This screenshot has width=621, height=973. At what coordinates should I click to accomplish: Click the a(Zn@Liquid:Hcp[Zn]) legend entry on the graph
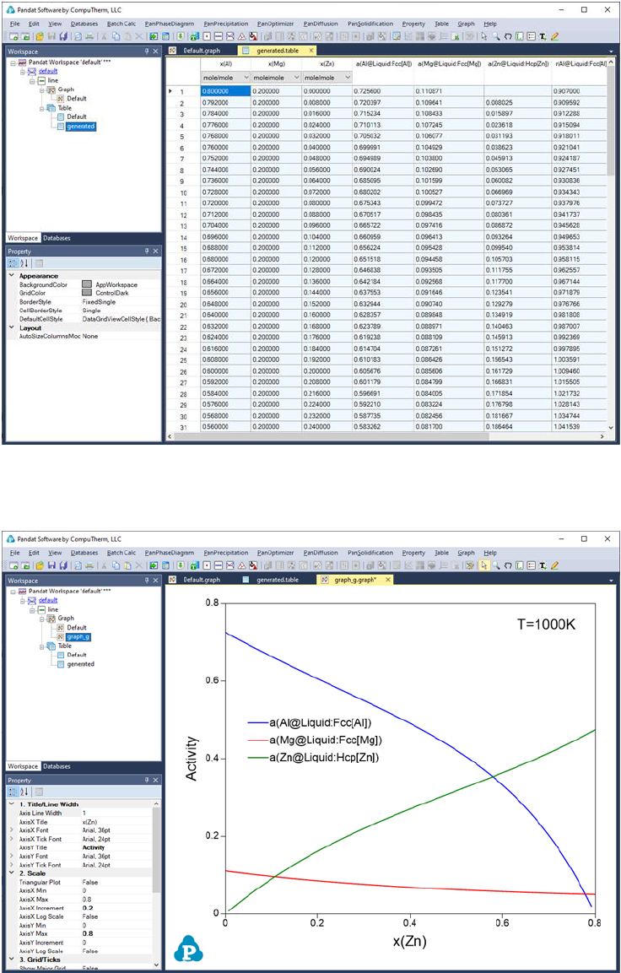[x=313, y=758]
